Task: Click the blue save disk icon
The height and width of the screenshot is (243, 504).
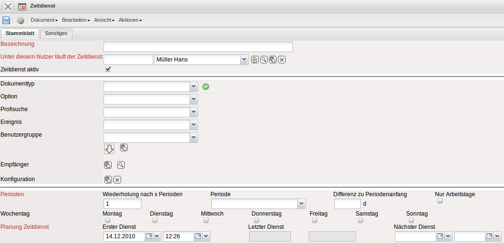Action: coord(6,20)
